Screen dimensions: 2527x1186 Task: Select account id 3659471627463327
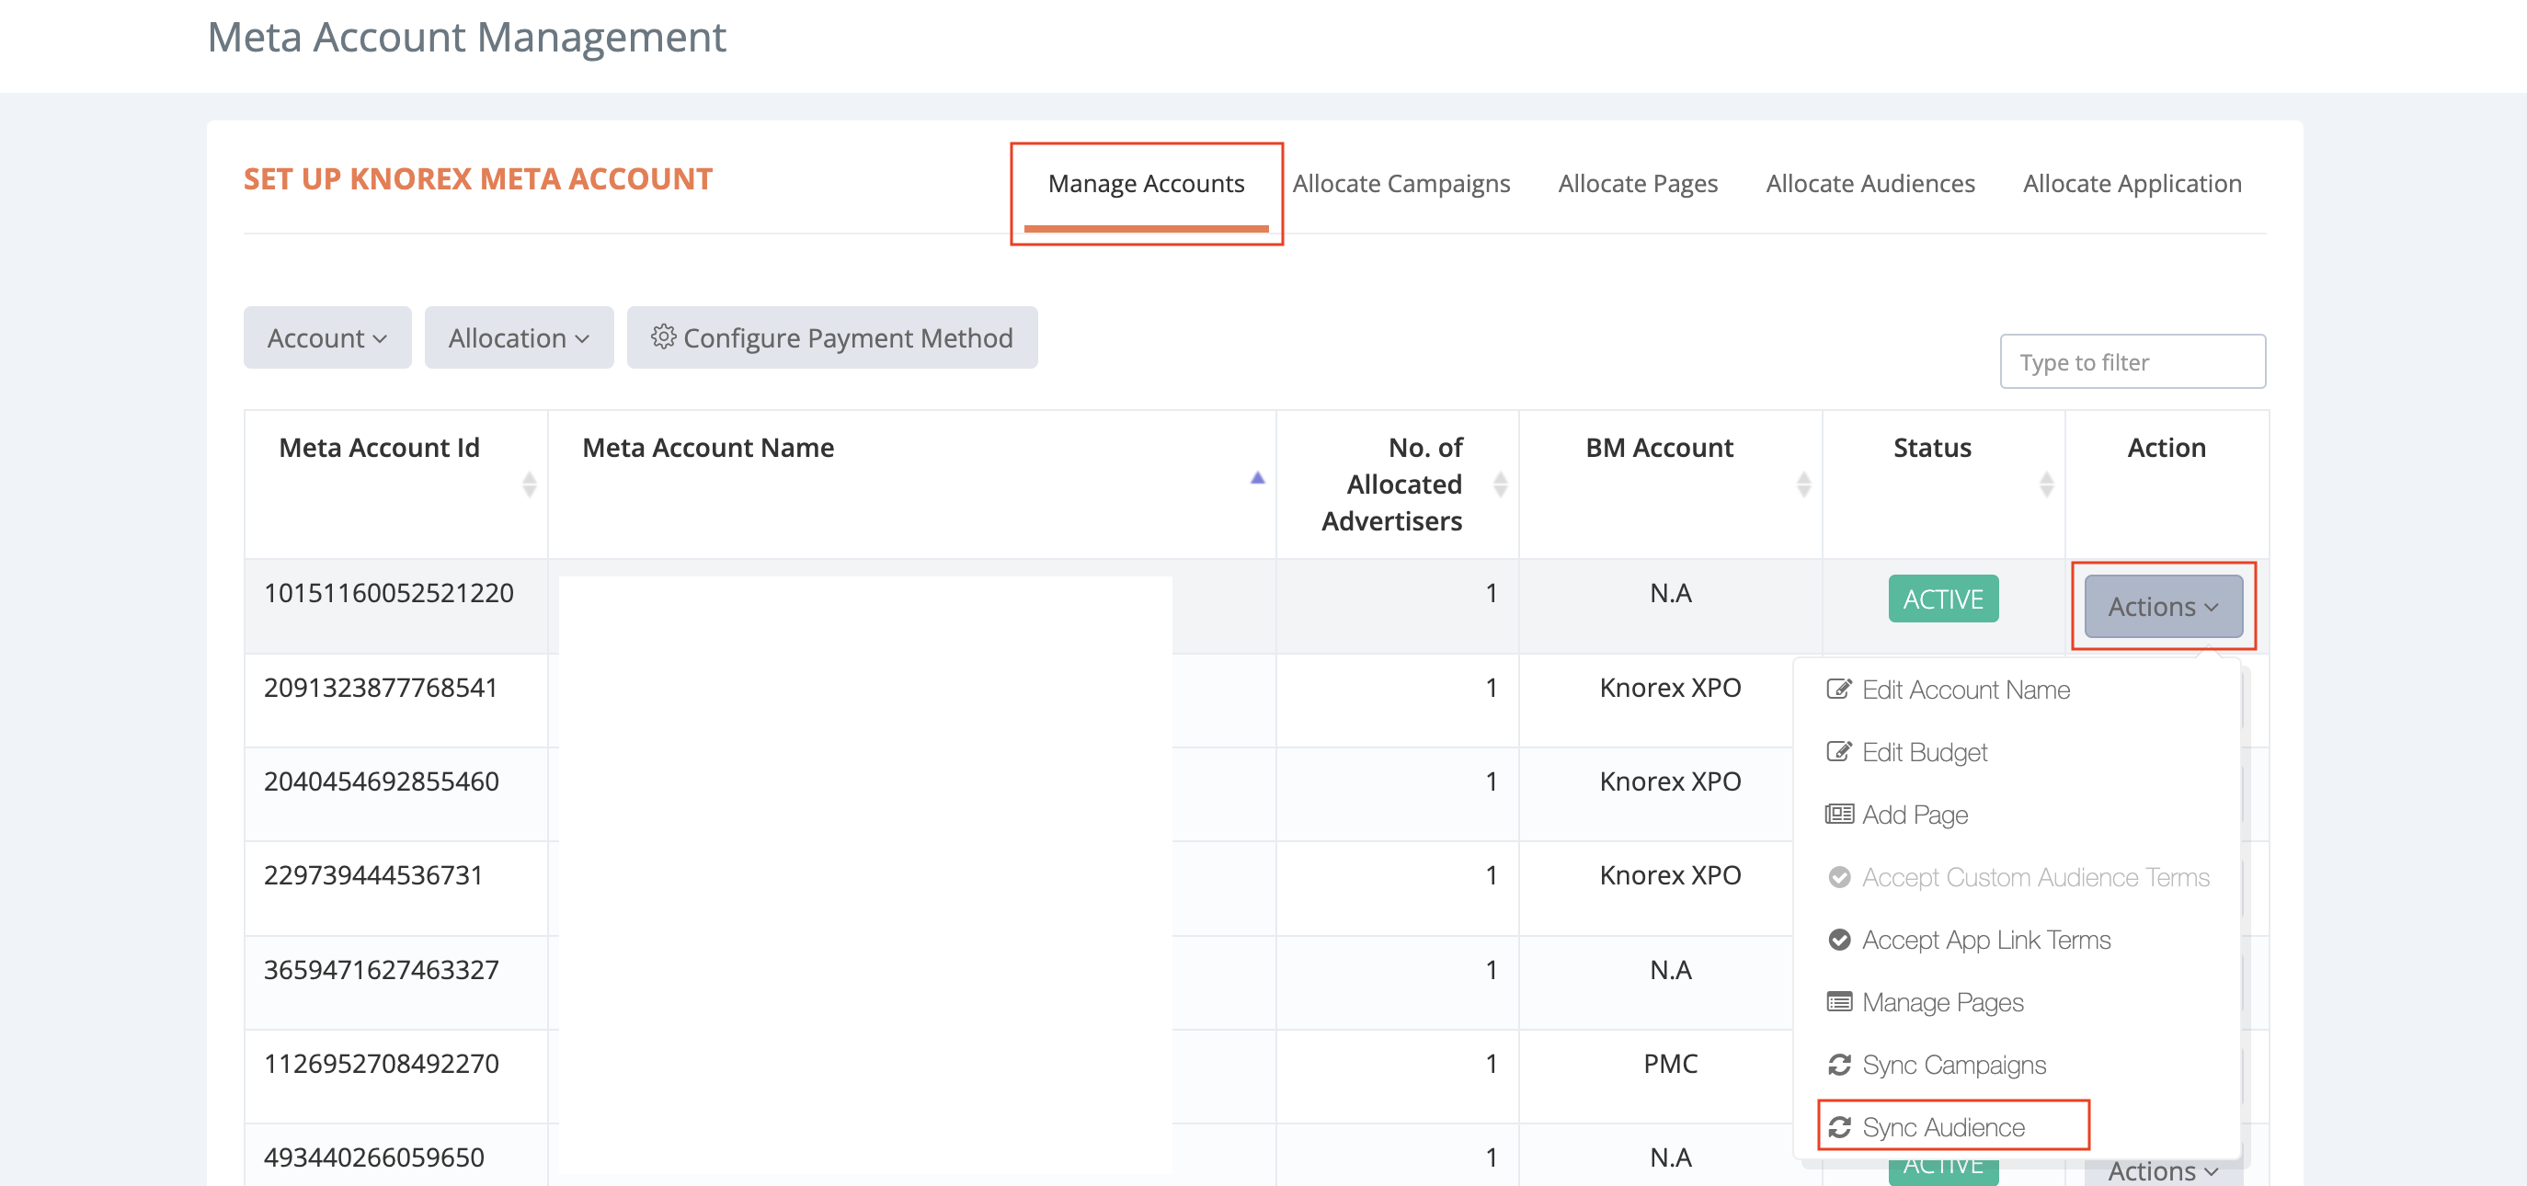click(x=381, y=969)
